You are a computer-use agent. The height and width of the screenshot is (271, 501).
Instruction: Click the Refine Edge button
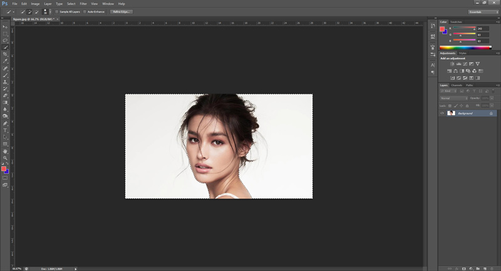pyautogui.click(x=121, y=12)
